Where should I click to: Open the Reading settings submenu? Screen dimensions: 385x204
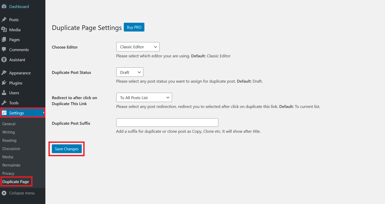point(9,140)
